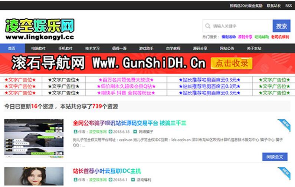Screen dimensions: 295x187
Task: Go to the 源码分享 navigation item
Action: pos(200,48)
